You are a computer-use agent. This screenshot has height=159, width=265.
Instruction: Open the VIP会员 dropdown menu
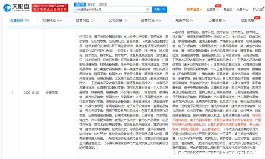pyautogui.click(x=194, y=9)
